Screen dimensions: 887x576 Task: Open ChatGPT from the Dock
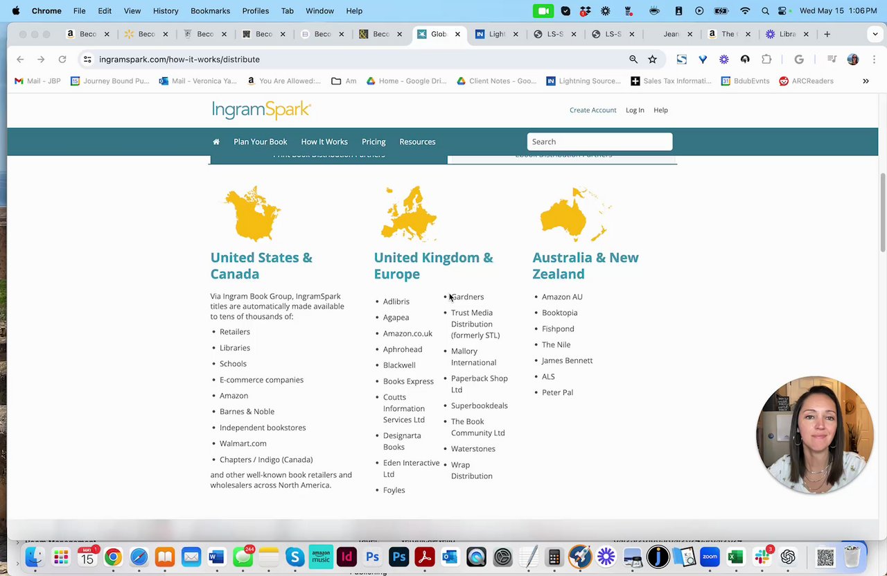tap(788, 557)
